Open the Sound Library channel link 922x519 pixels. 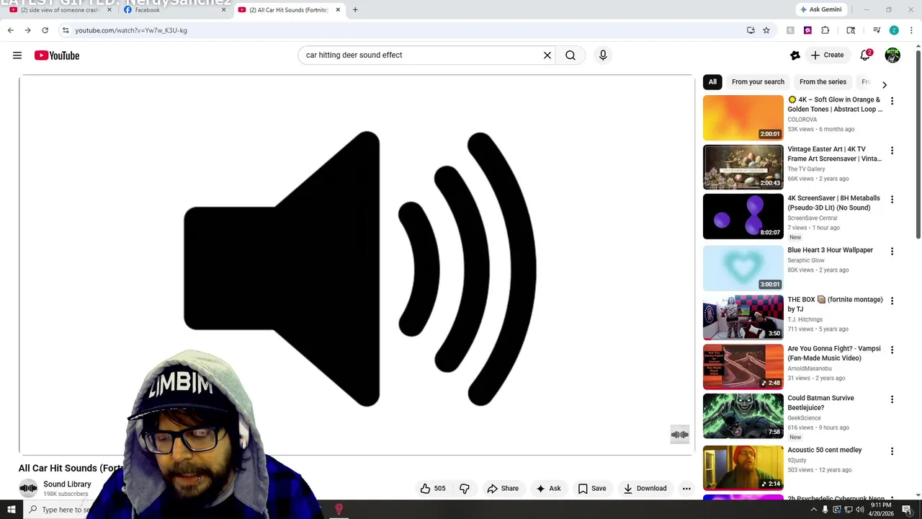click(x=67, y=484)
